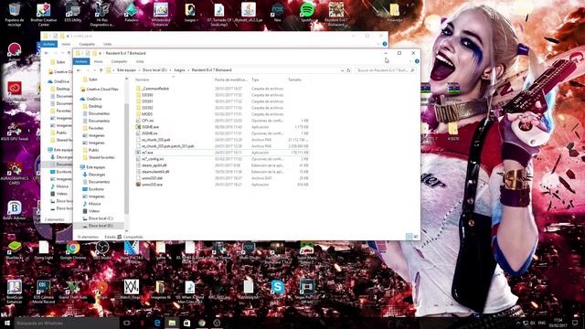Launch Grand Theft Auto V shortcut

pos(73,291)
